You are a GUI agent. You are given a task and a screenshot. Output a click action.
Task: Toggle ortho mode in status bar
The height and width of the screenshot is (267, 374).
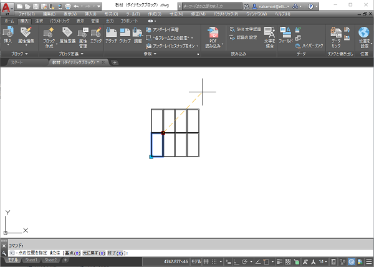[236, 262]
